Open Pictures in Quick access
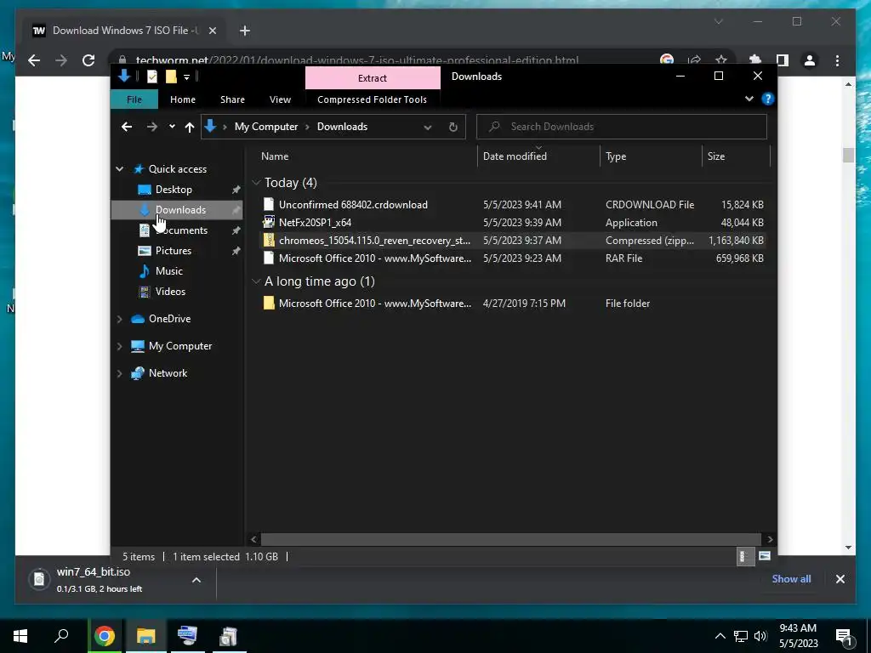 click(x=174, y=251)
